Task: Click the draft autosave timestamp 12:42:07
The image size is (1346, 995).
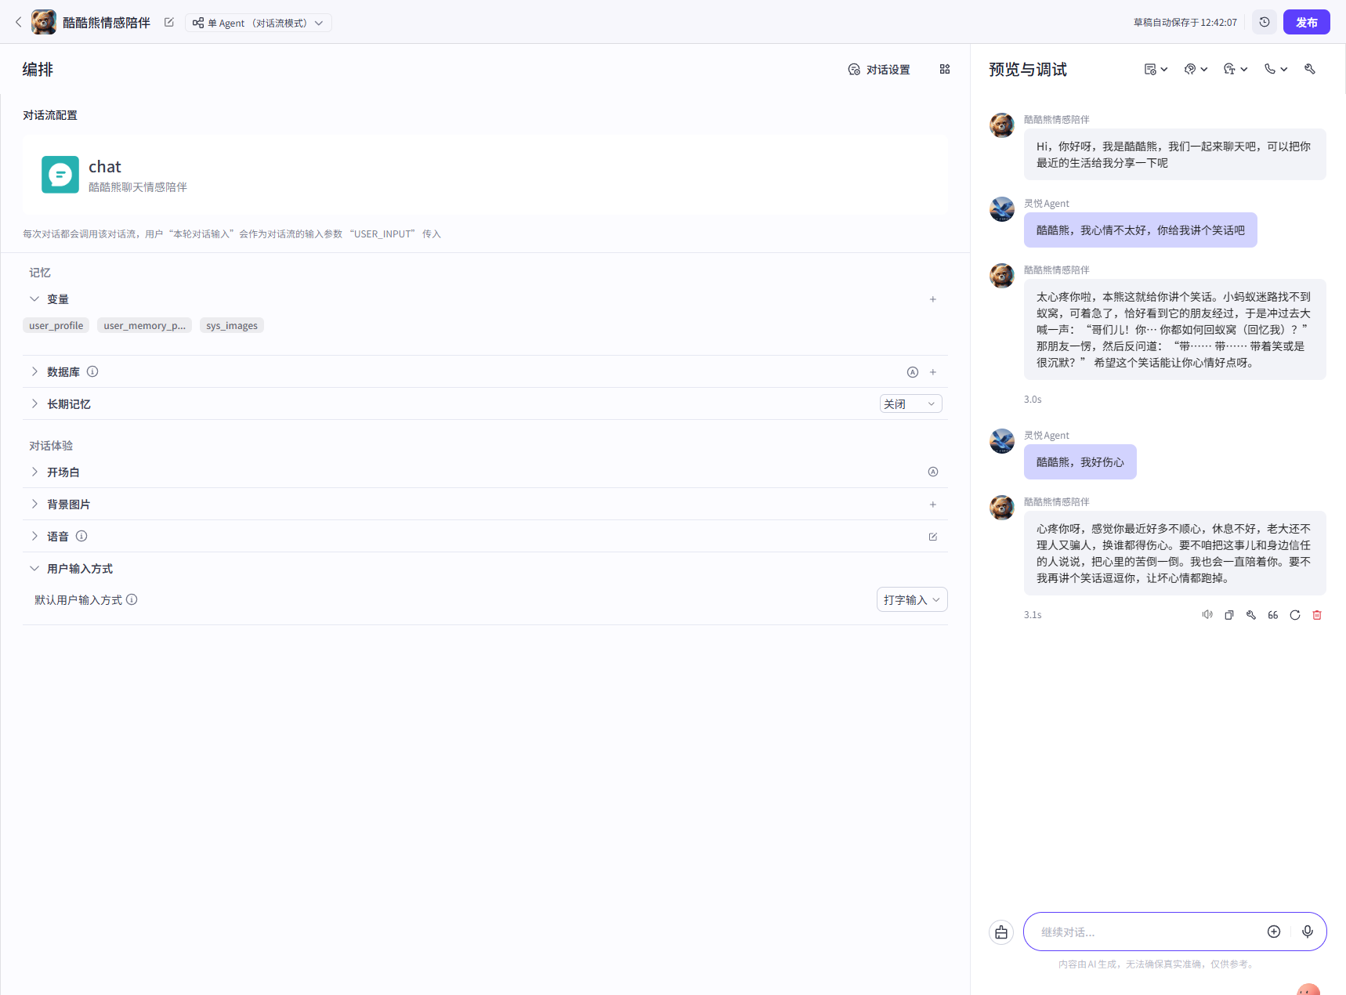Action: (1220, 22)
